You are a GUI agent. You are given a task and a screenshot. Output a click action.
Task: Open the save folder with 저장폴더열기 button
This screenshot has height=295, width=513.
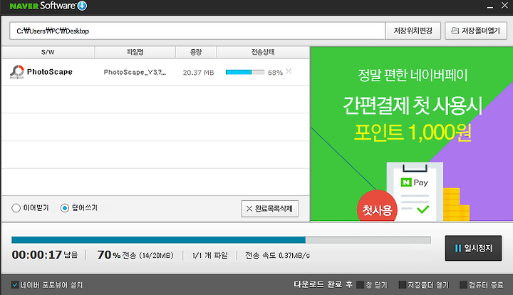(476, 31)
